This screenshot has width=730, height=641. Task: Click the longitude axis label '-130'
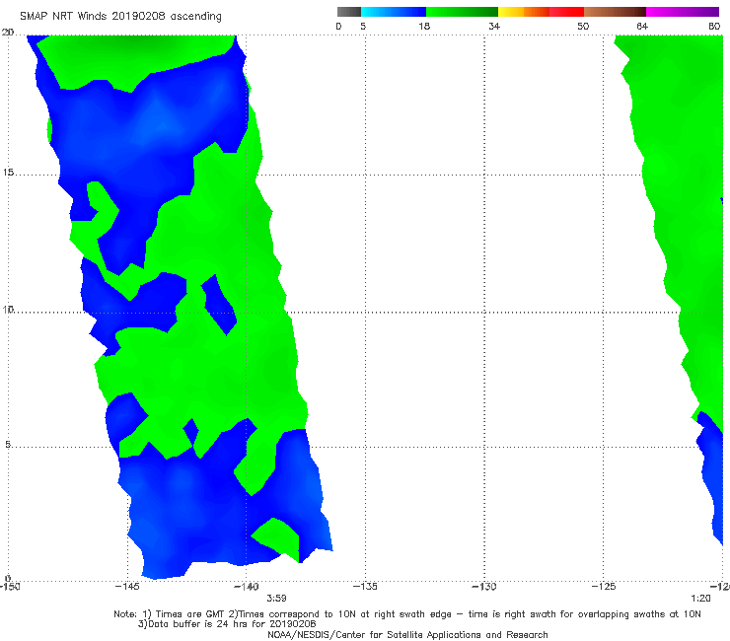484,586
